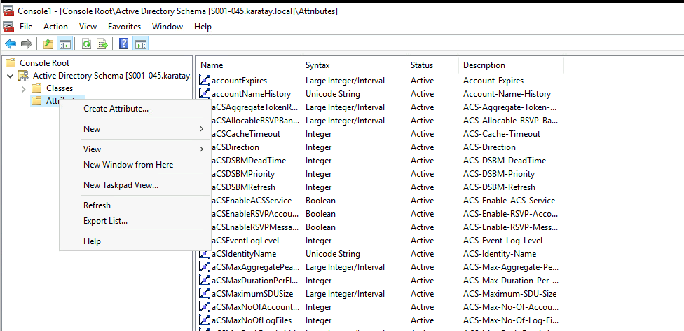
Task: Click the Up One Level folder icon
Action: pos(48,43)
